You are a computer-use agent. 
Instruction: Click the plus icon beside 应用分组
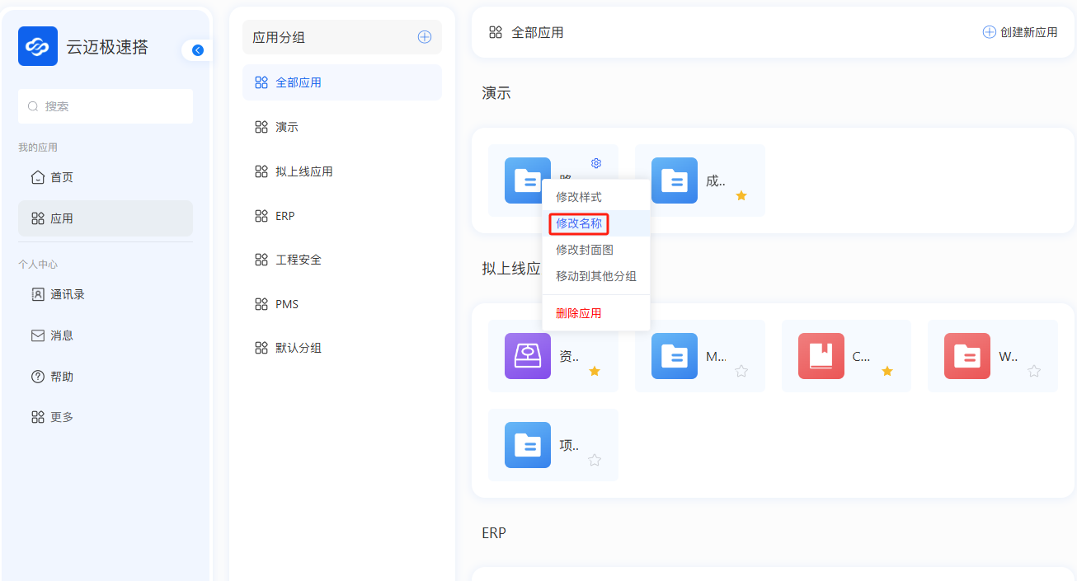click(x=425, y=37)
